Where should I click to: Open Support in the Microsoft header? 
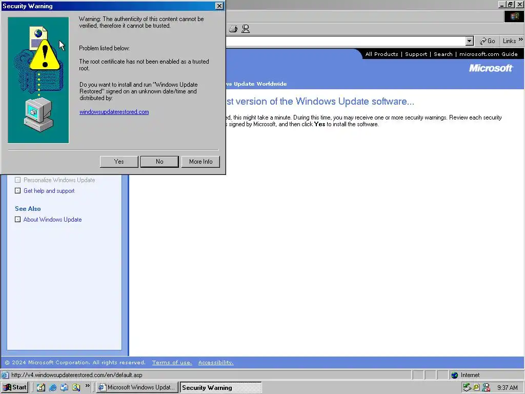coord(416,54)
